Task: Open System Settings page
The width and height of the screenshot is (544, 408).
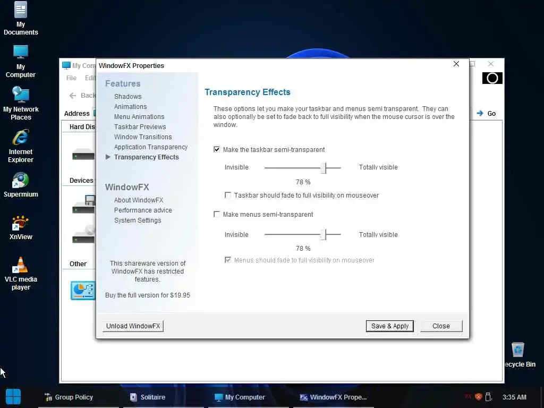Action: point(138,220)
